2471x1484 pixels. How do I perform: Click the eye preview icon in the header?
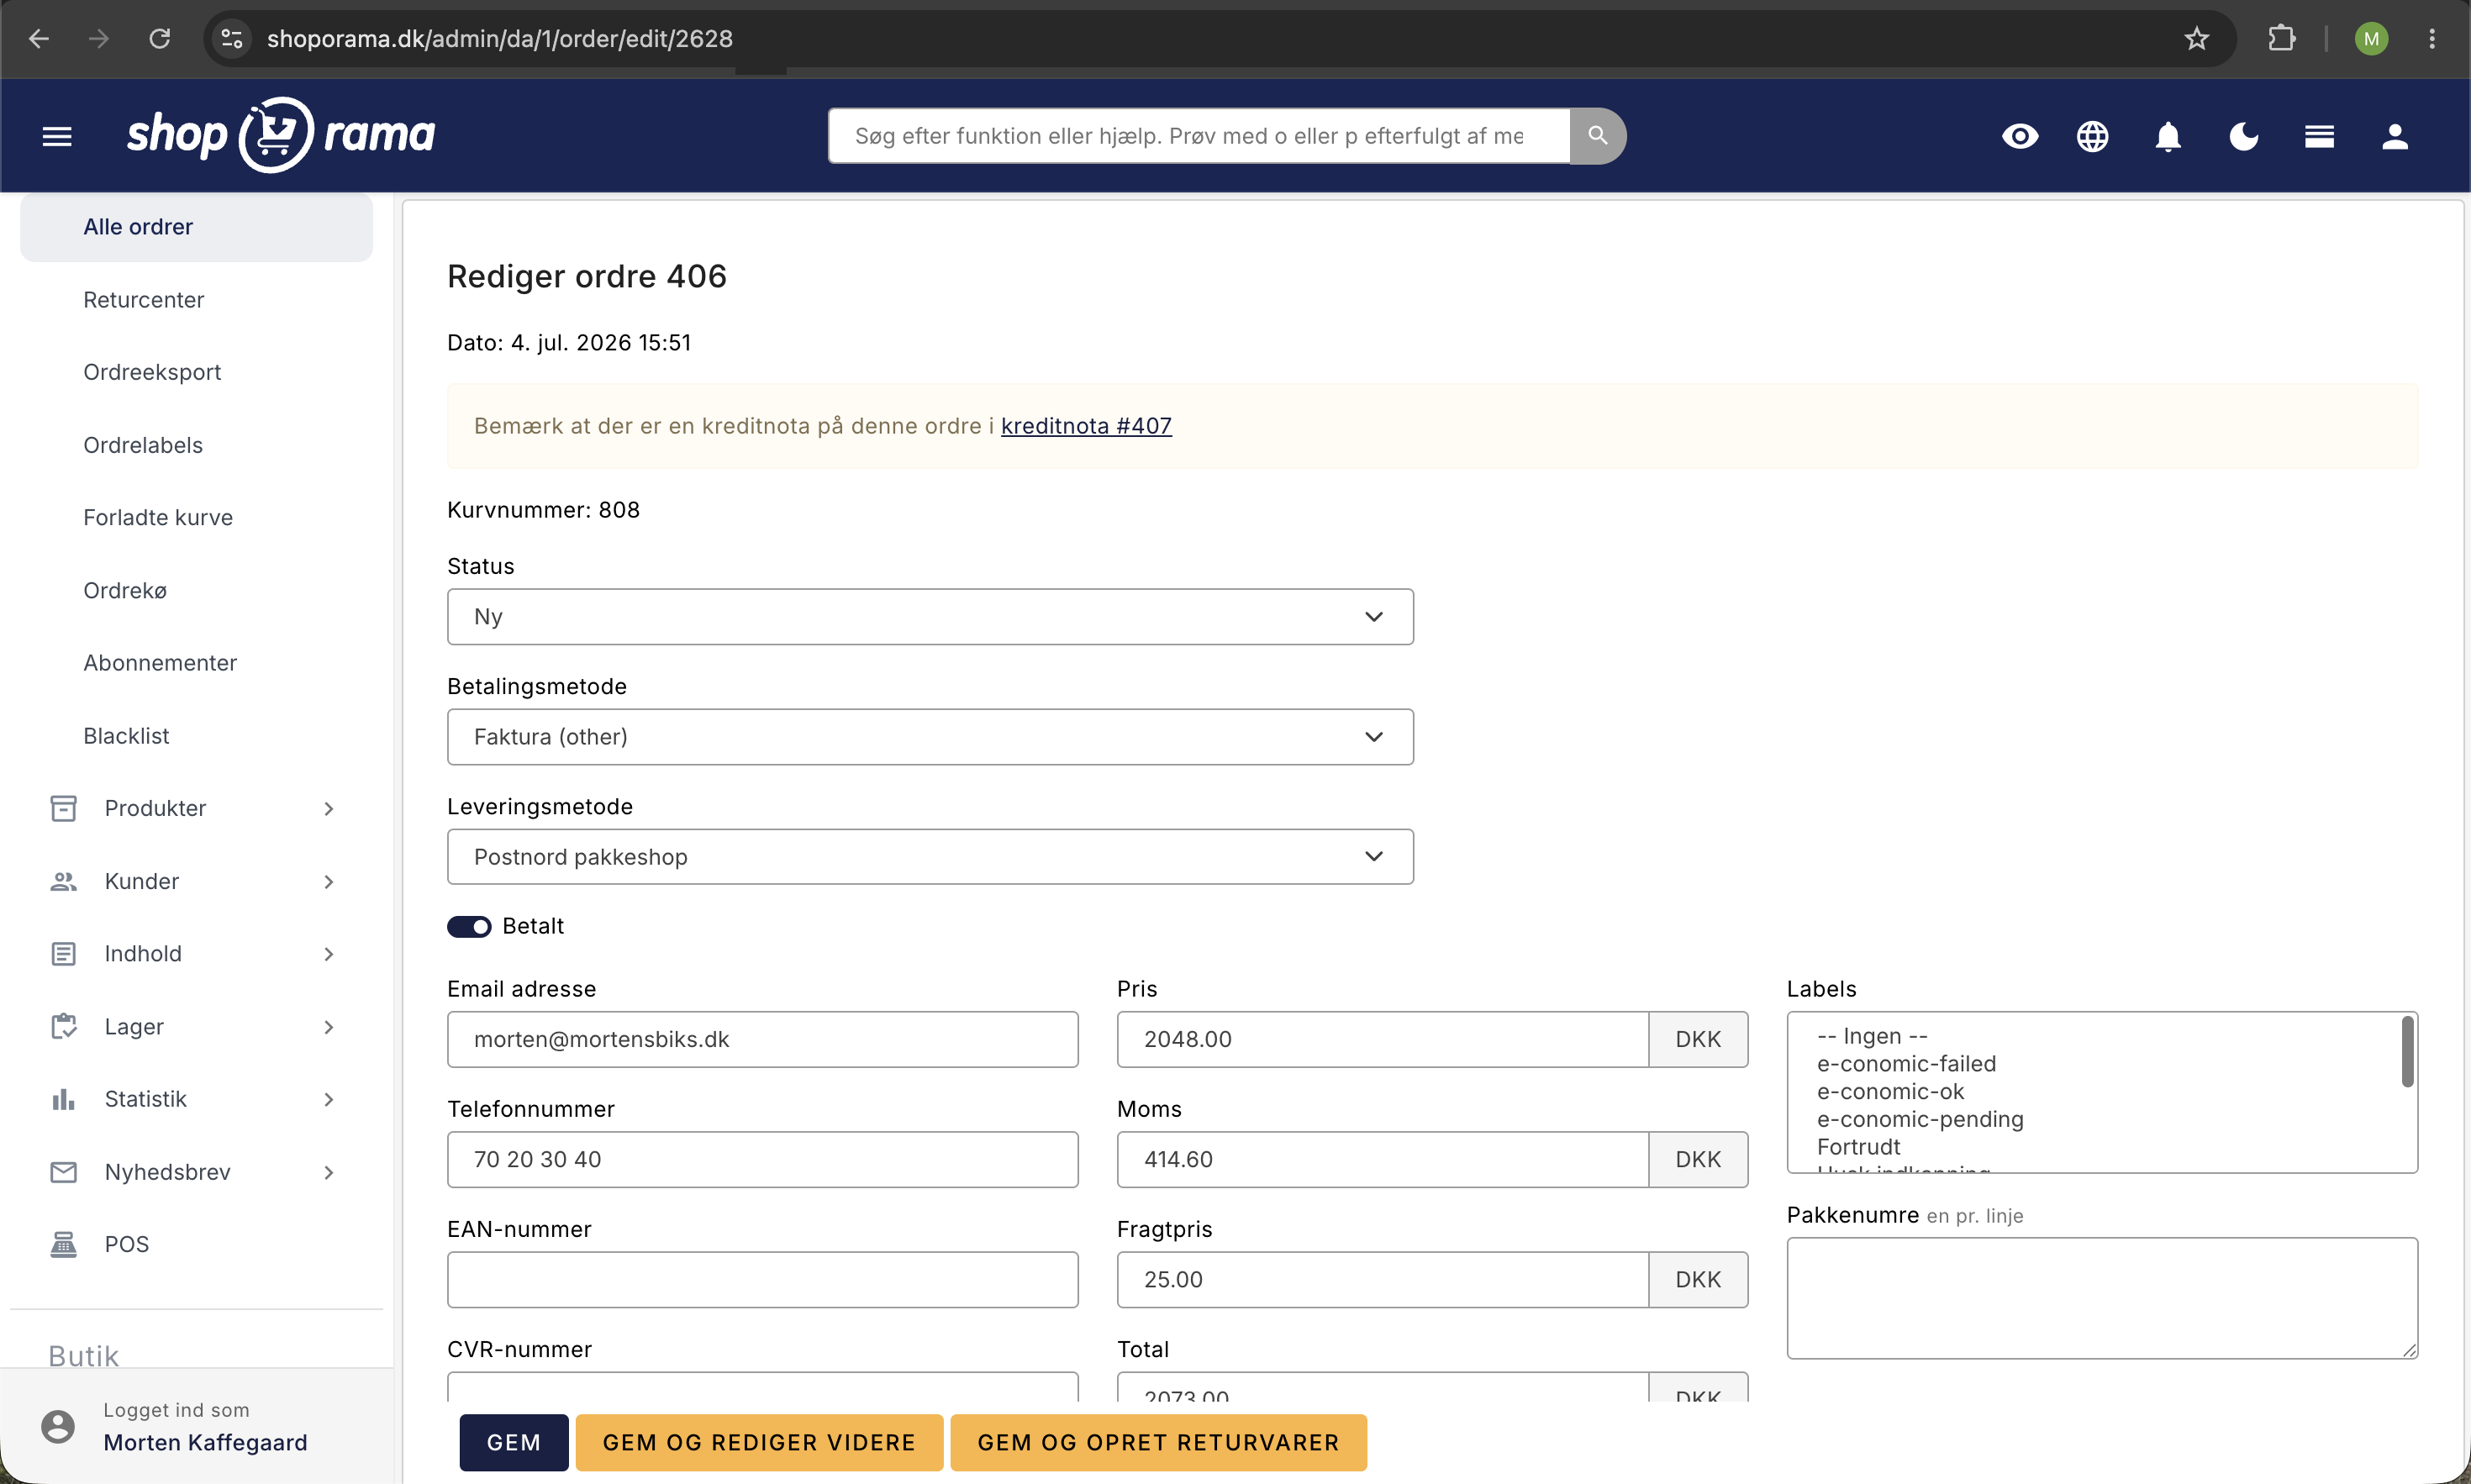[x=2019, y=136]
